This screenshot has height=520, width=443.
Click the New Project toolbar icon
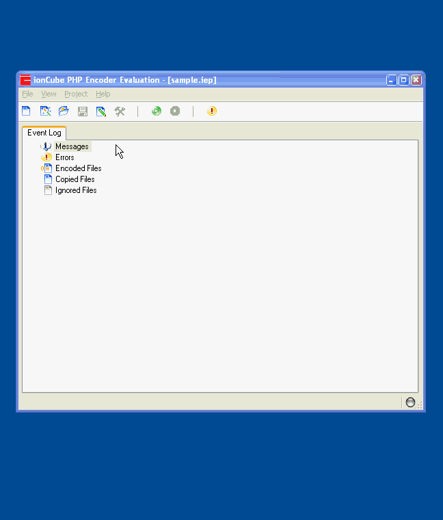click(x=26, y=111)
